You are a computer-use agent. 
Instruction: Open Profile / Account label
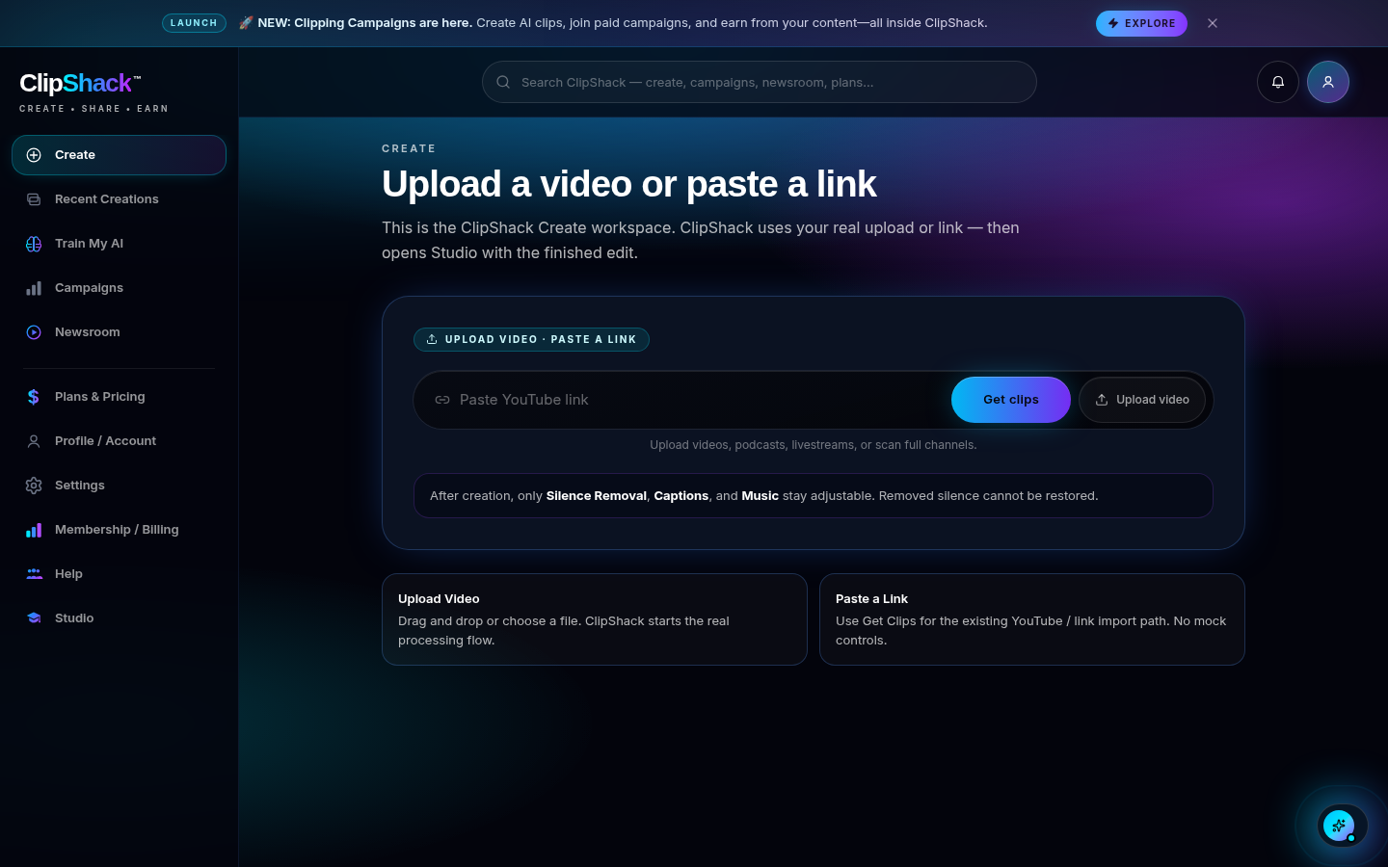coord(105,441)
